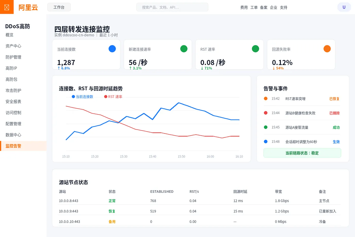
Task: Click the 最近 1 小时 time range text
Action: point(109,35)
